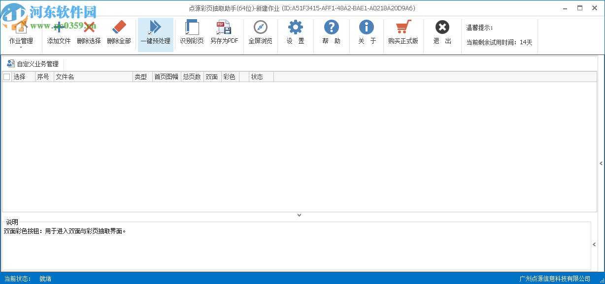The image size is (605, 284).
Task: Sort by the 文件名 column header
Action: point(93,77)
